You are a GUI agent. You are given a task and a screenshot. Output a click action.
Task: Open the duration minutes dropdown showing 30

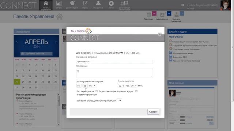pyautogui.click(x=134, y=86)
